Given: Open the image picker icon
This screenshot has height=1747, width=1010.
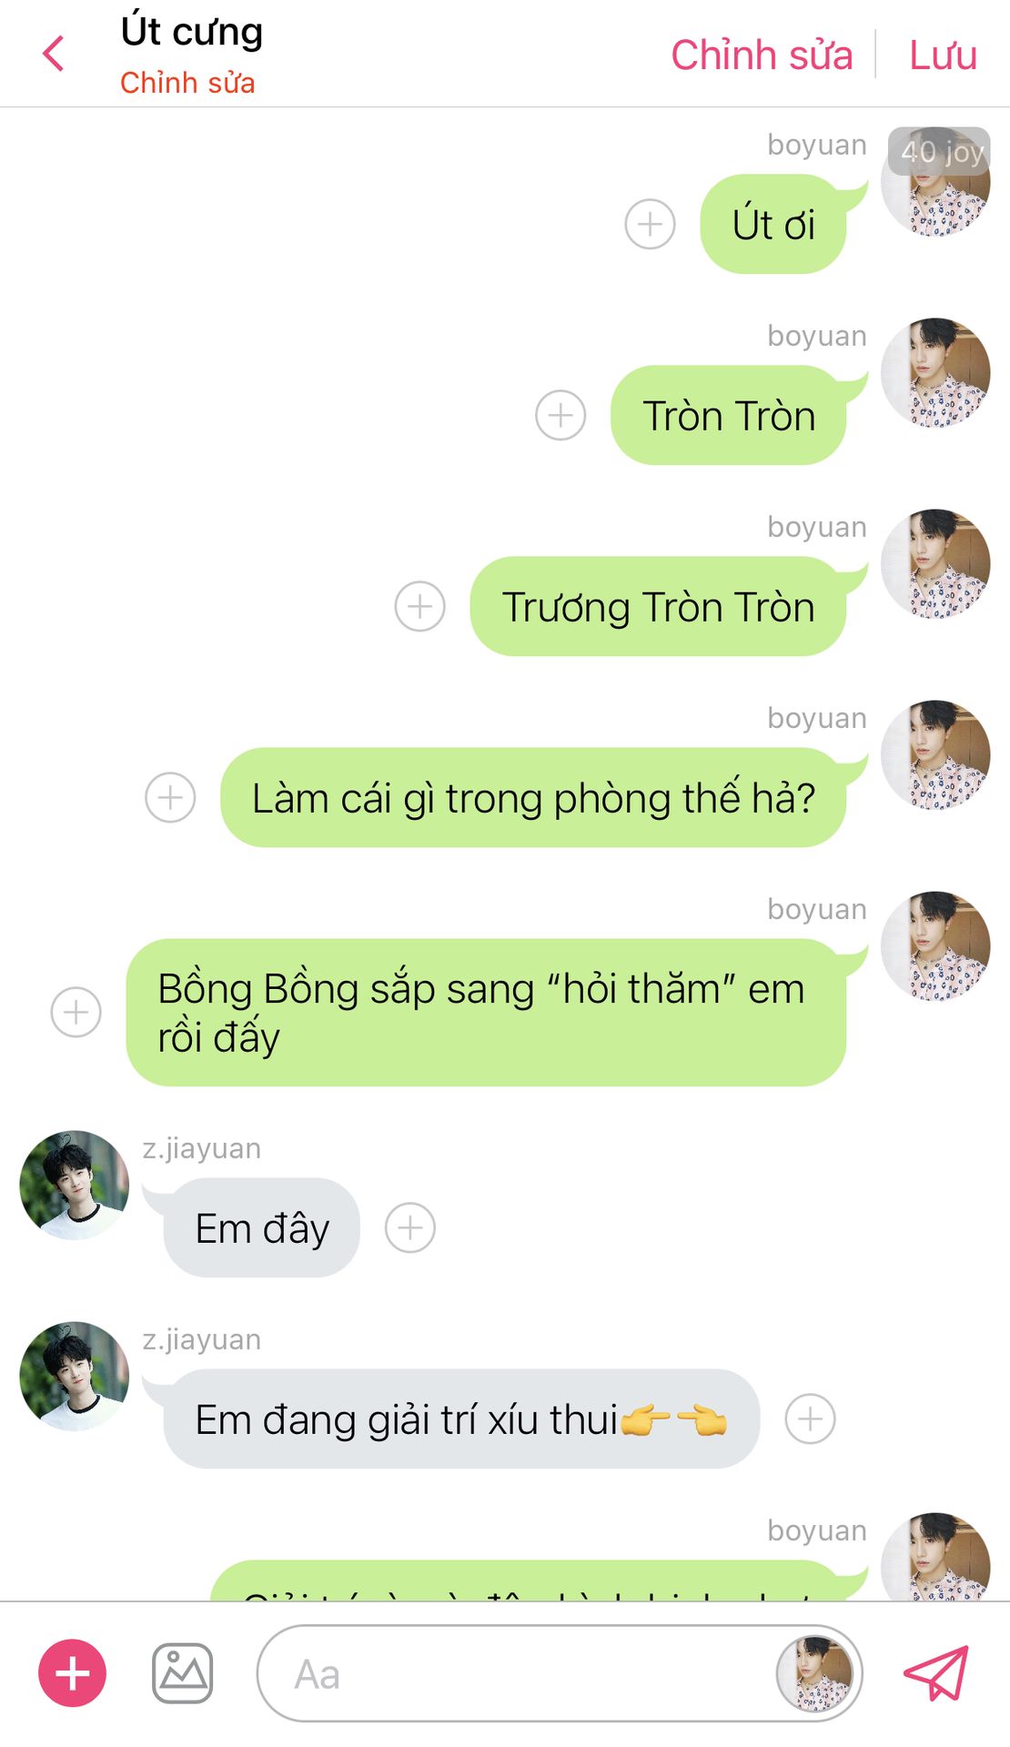Looking at the screenshot, I should click(x=182, y=1673).
